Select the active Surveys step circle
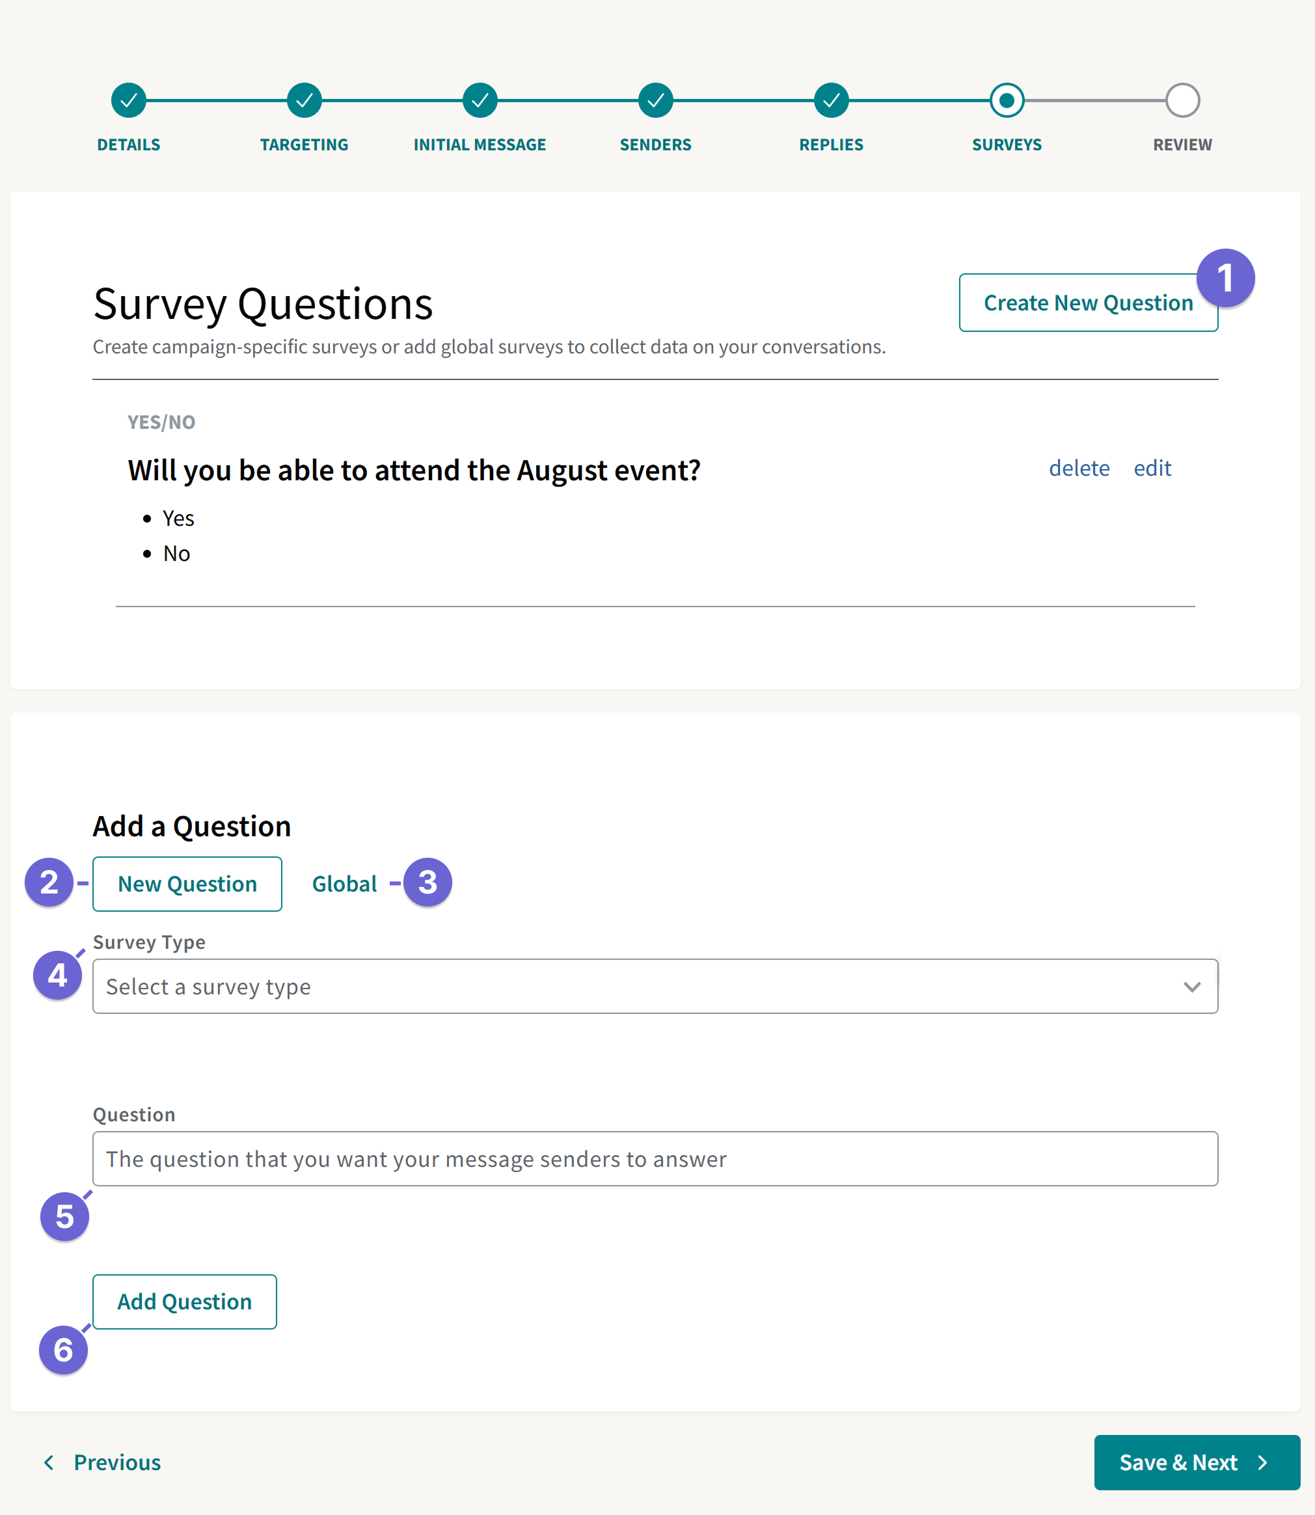This screenshot has height=1515, width=1315. click(1006, 101)
